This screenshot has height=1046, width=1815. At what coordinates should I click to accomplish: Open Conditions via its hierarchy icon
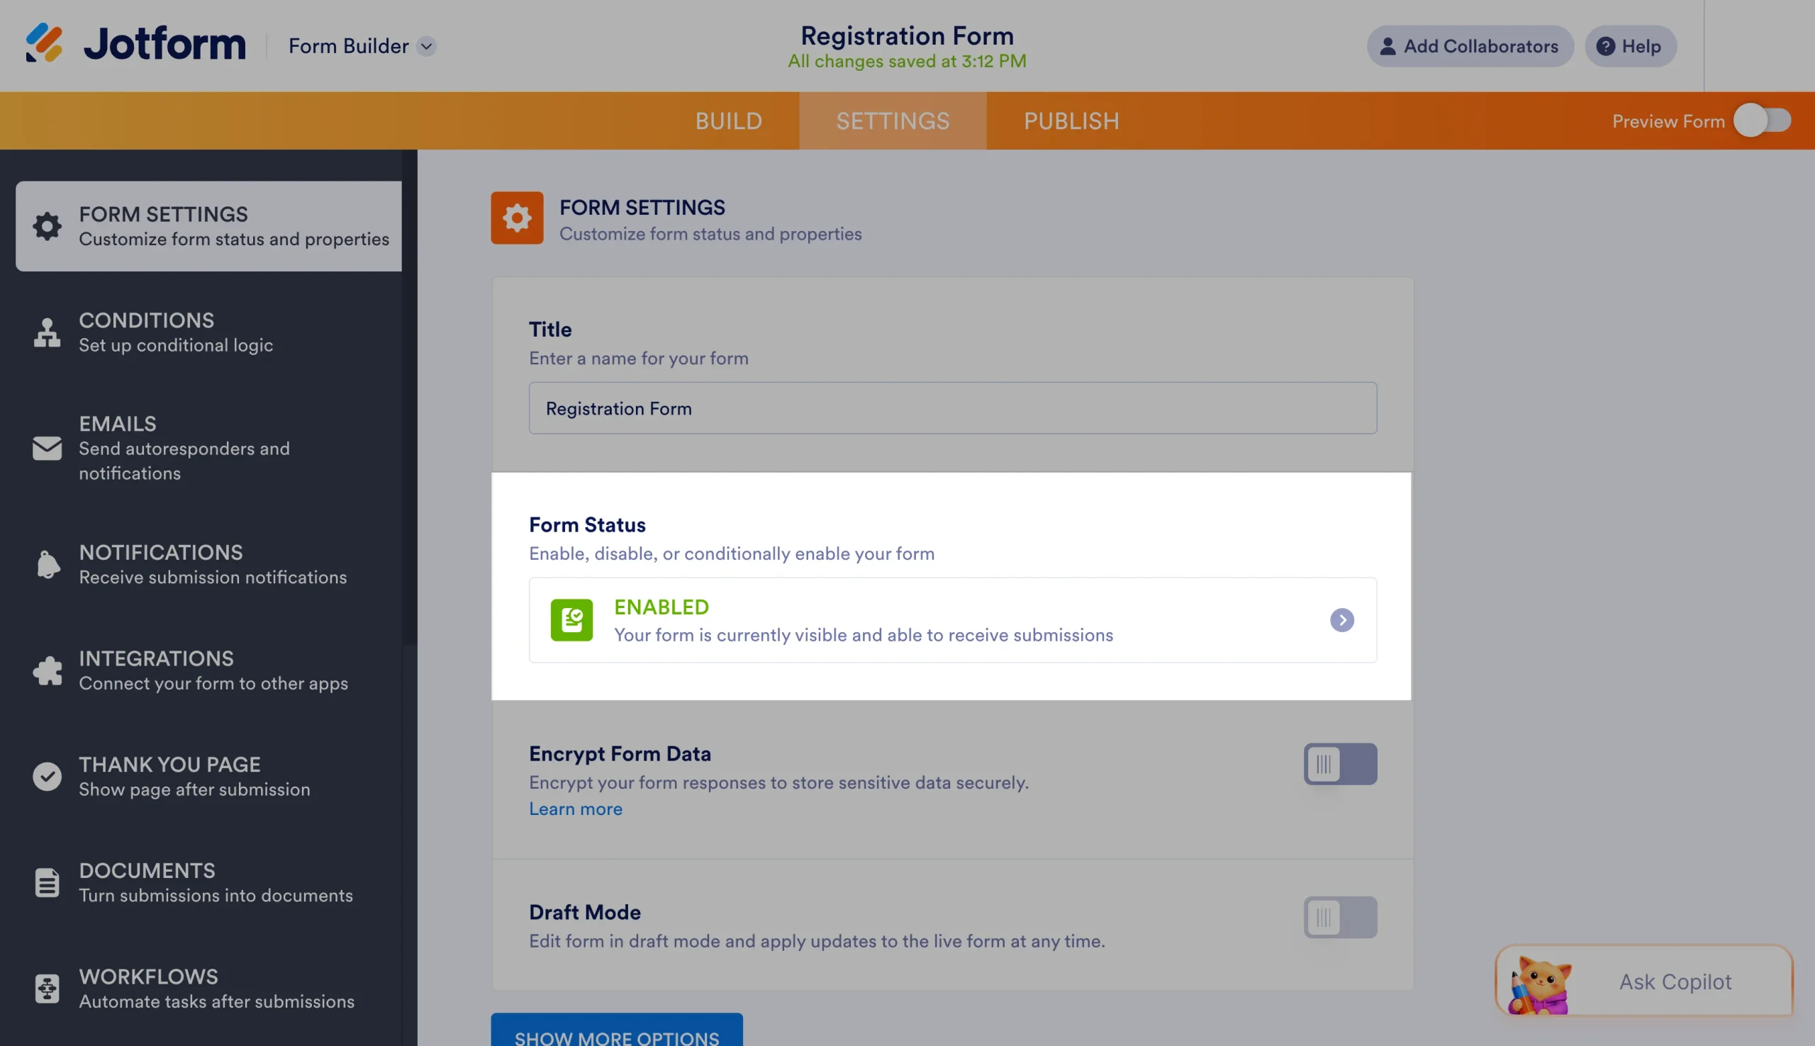point(48,332)
